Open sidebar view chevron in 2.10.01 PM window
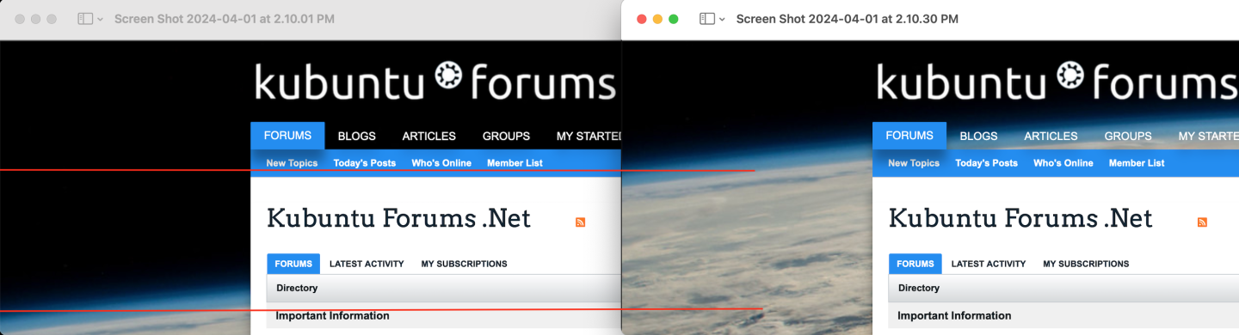The width and height of the screenshot is (1239, 335). click(x=100, y=19)
